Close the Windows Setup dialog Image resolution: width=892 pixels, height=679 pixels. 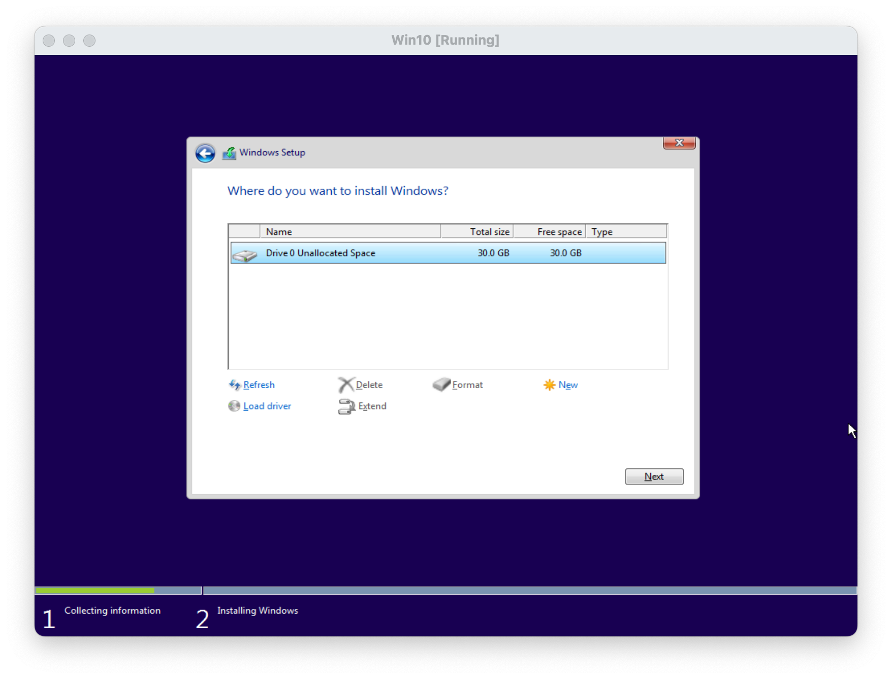pyautogui.click(x=679, y=143)
